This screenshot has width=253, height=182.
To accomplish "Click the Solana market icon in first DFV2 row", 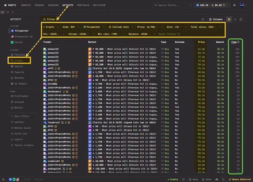I will (x=90, y=80).
